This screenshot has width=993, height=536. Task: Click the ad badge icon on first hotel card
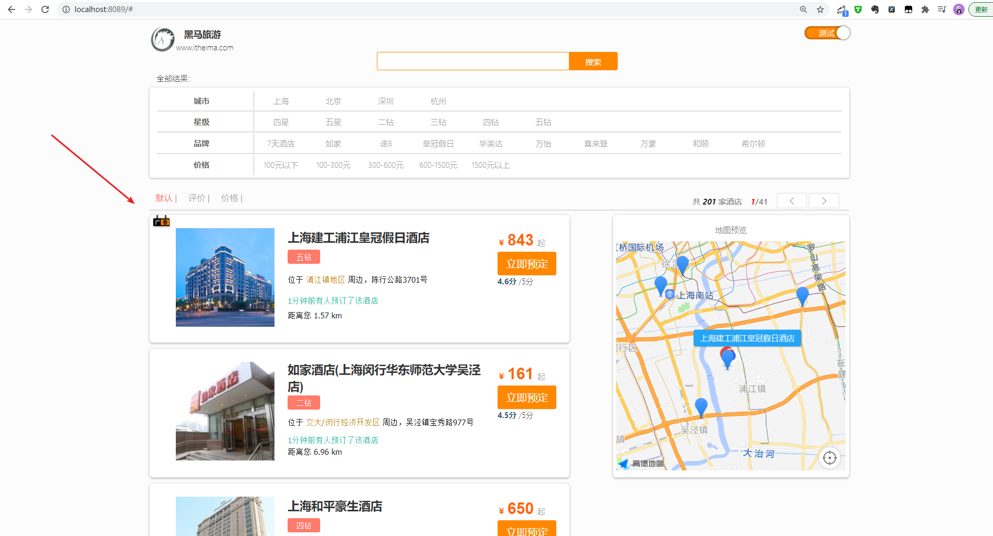click(161, 221)
